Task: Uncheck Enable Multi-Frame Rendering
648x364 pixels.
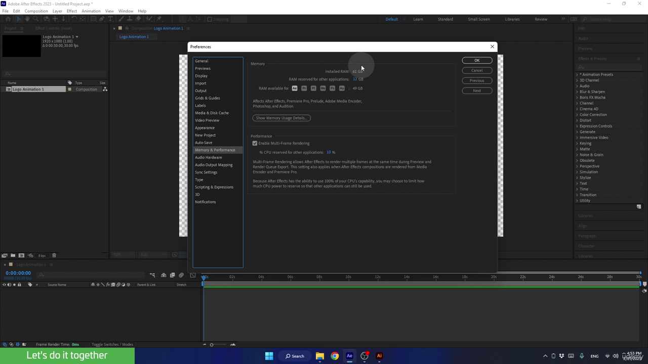Action: click(255, 144)
